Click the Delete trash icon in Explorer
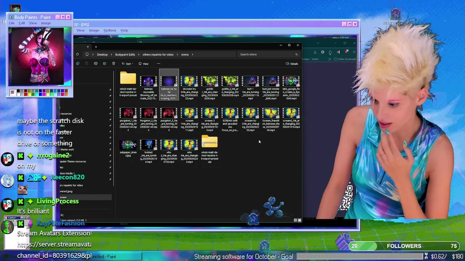The image size is (465, 261). (113, 63)
